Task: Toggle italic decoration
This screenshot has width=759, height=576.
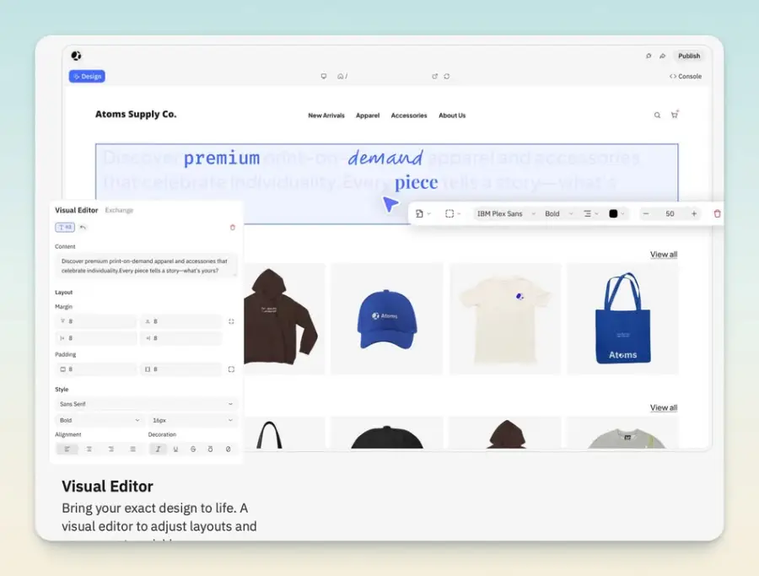Action: (158, 449)
